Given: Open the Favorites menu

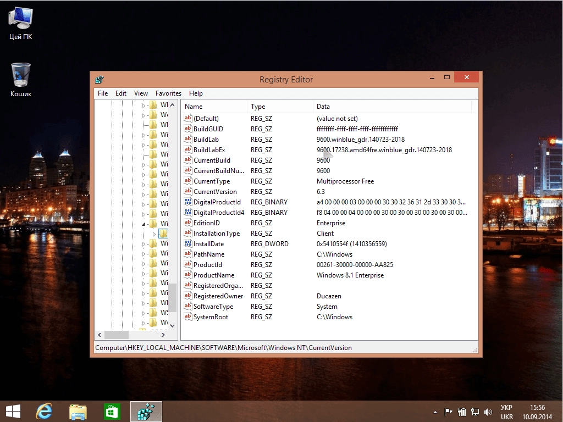Looking at the screenshot, I should 168,93.
